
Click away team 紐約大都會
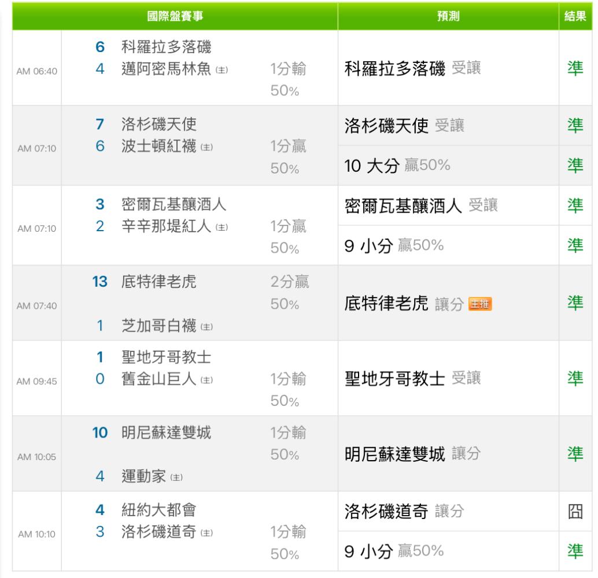[x=158, y=510]
